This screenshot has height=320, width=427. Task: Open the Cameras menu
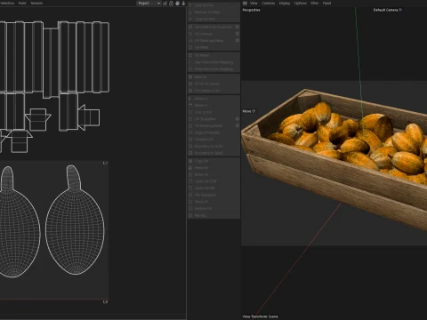[x=268, y=3]
